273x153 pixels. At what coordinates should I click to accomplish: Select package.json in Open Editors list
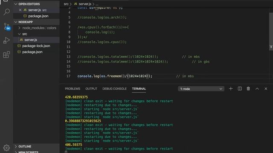(x=36, y=16)
